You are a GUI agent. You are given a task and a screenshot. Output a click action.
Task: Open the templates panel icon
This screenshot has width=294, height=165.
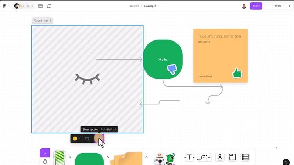click(x=40, y=6)
